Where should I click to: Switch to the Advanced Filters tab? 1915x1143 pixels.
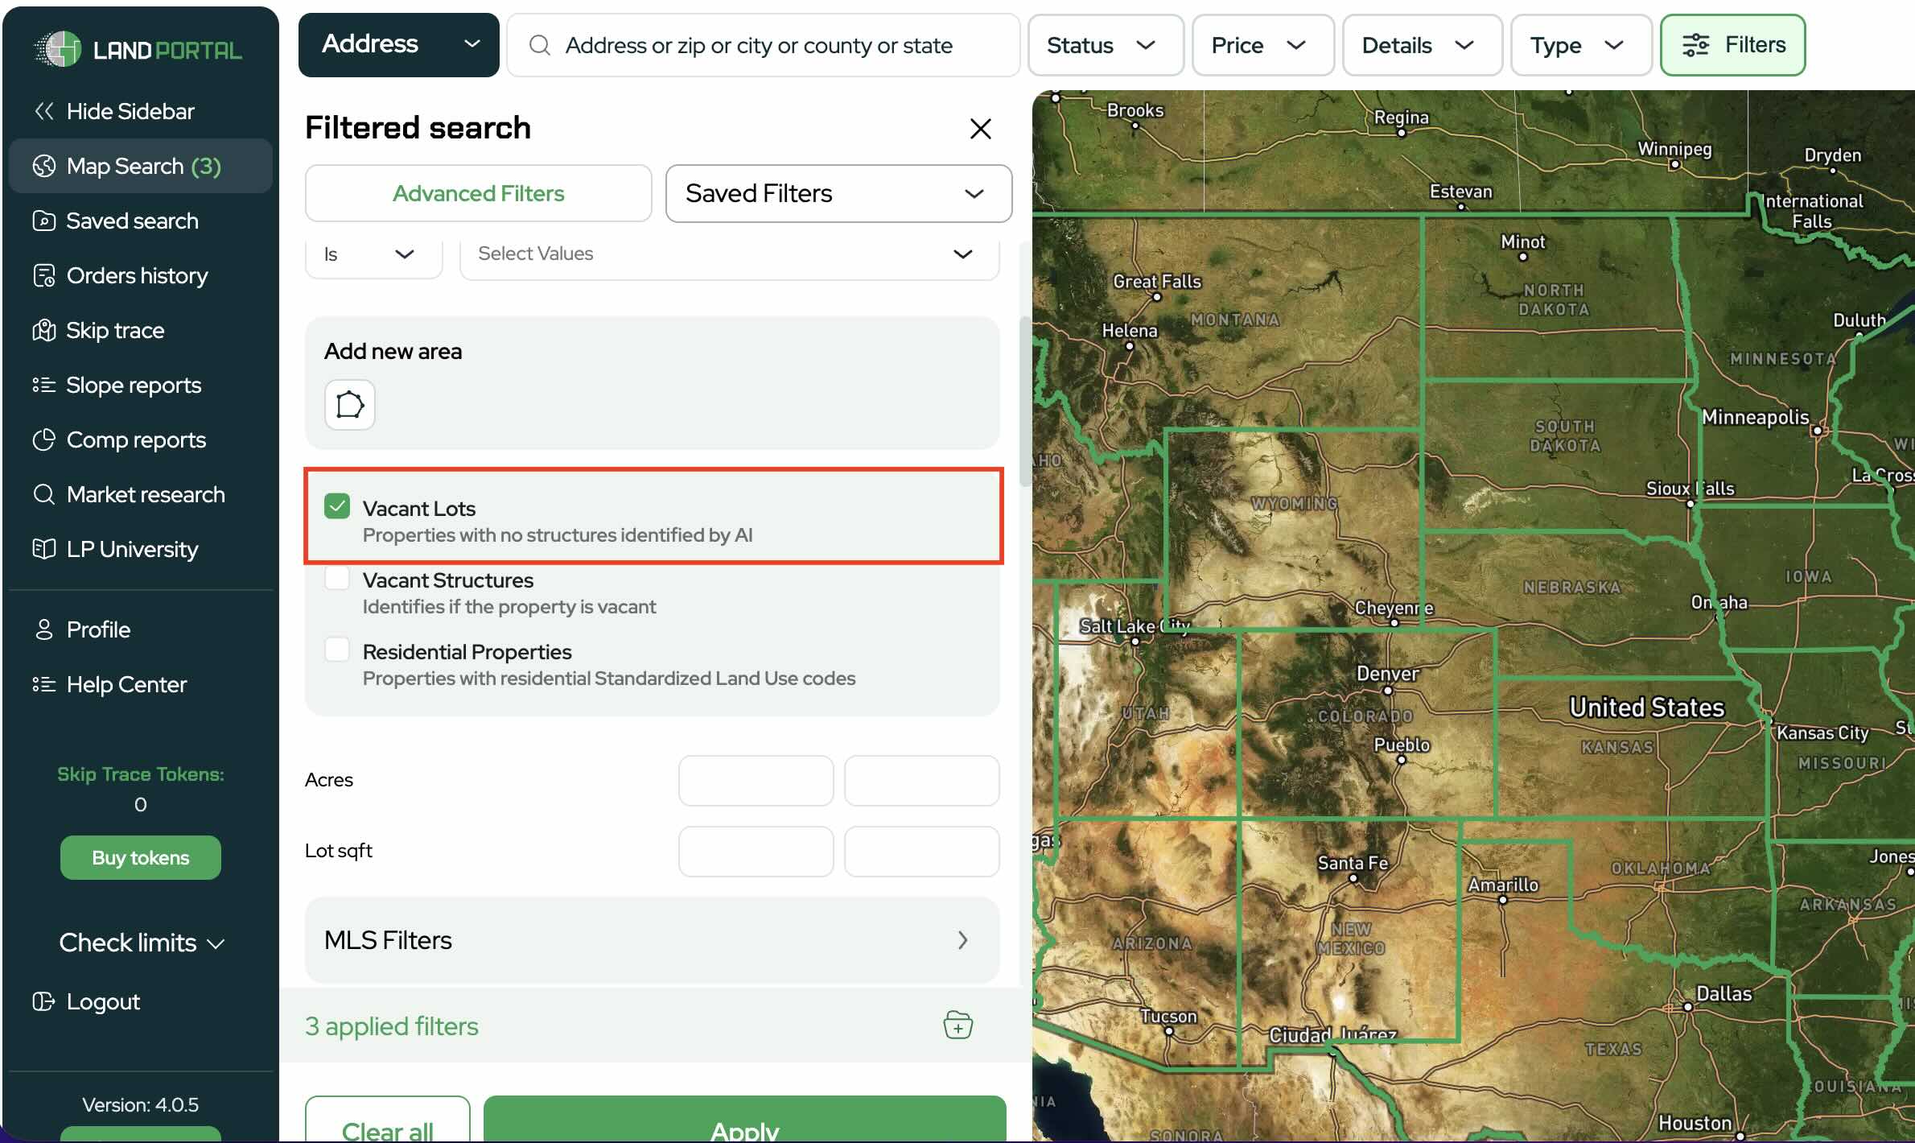click(x=478, y=193)
